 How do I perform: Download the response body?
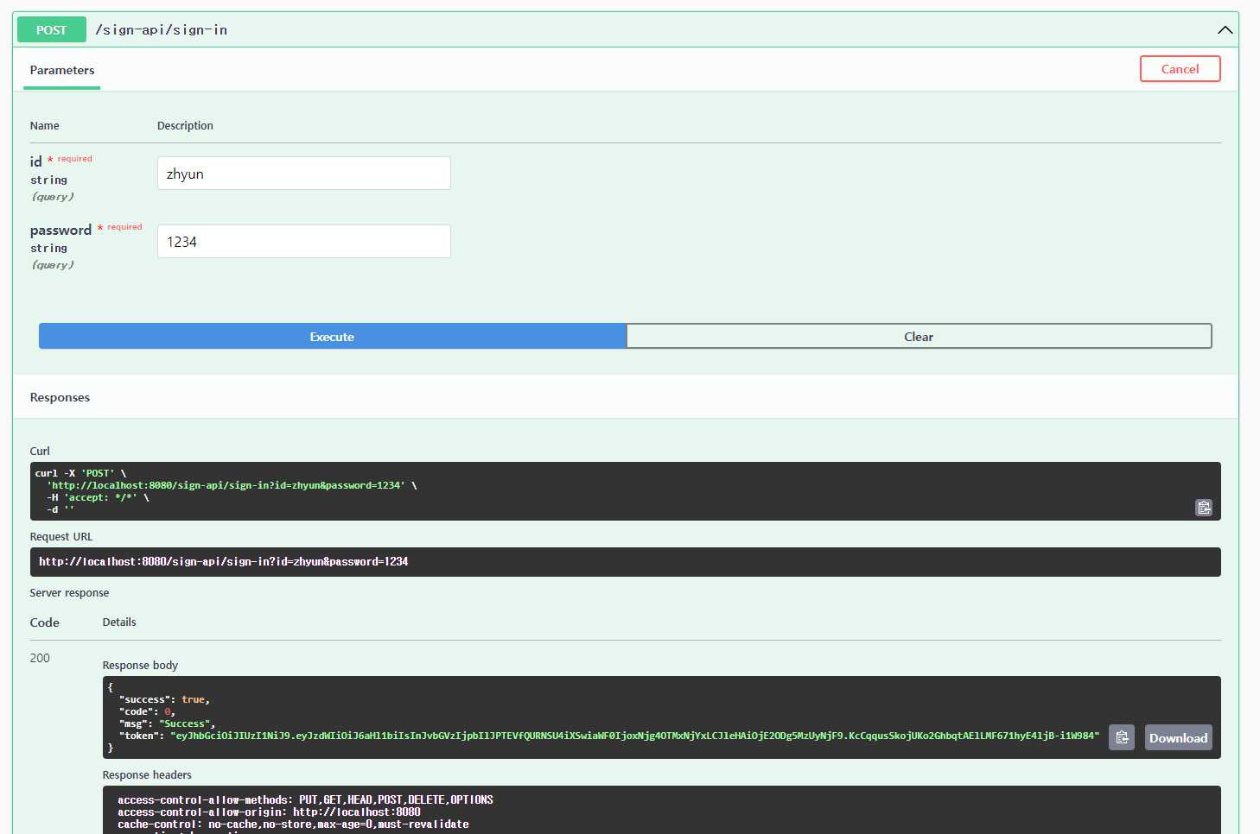tap(1178, 737)
